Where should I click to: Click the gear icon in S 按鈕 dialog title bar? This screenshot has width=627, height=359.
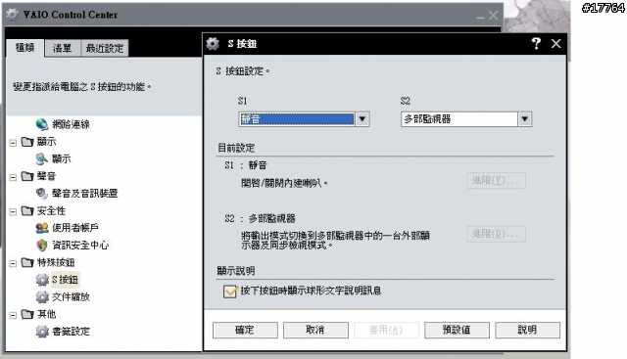click(x=213, y=43)
